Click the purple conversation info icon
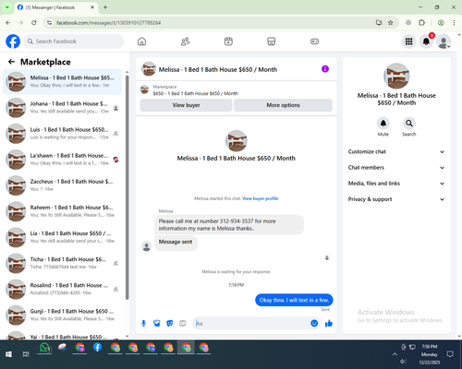This screenshot has height=369, width=462. 325,69
